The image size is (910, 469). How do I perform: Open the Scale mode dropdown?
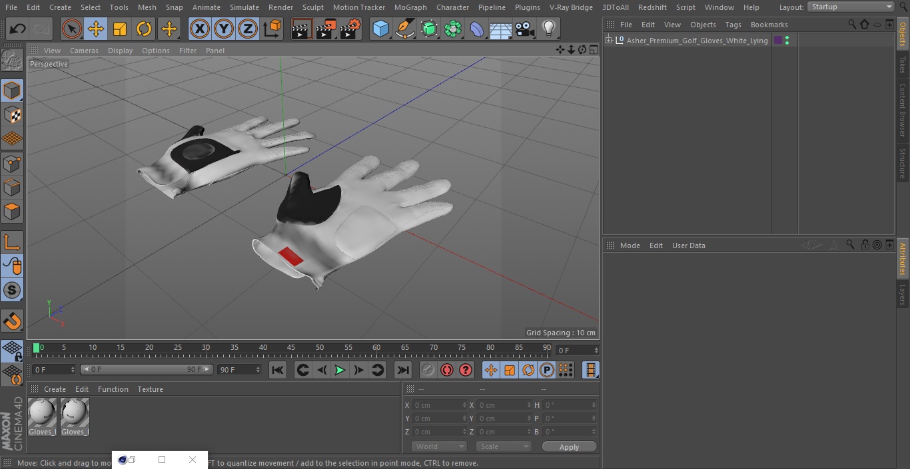[x=503, y=446]
